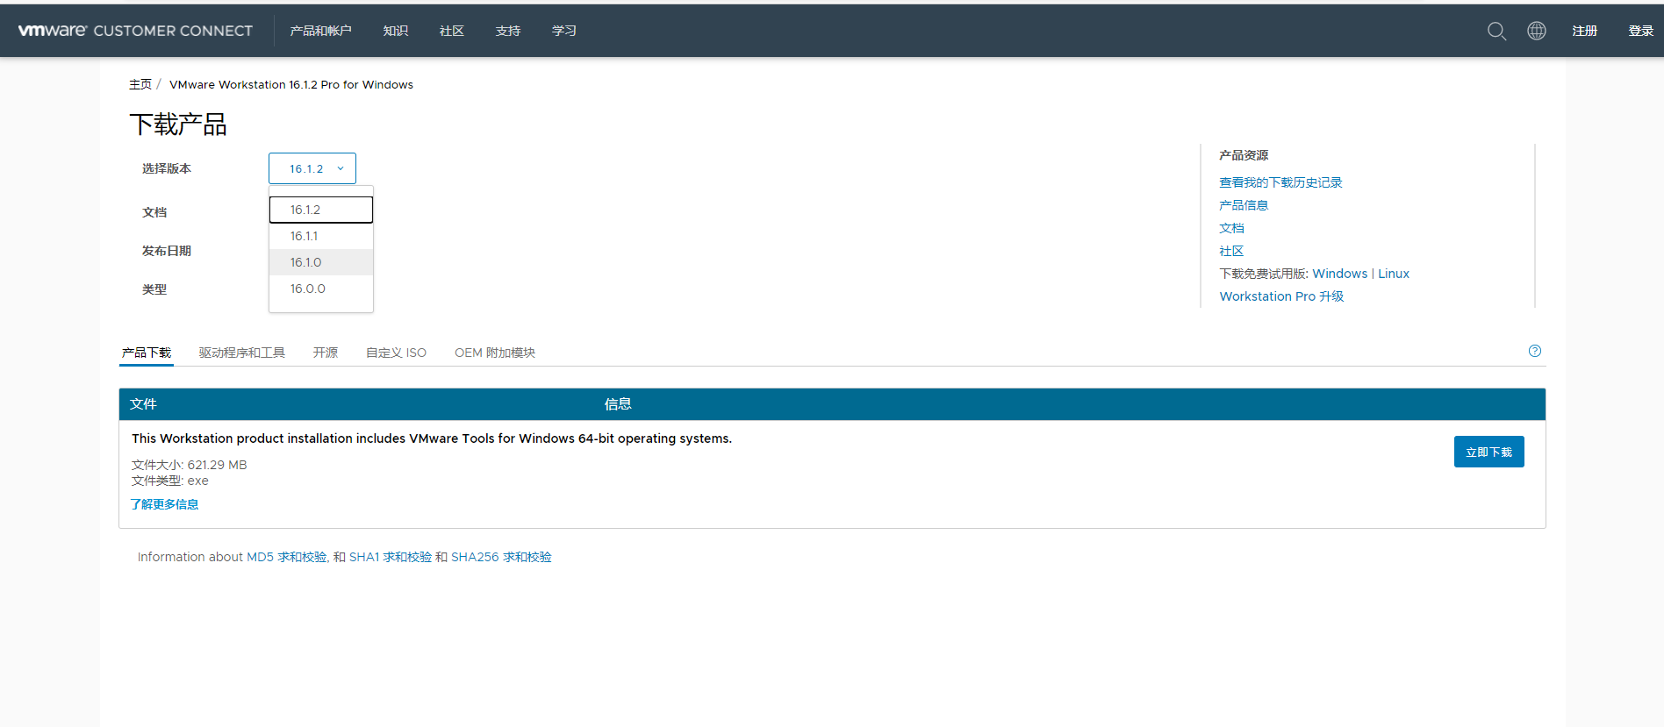The width and height of the screenshot is (1664, 727).
Task: Click the 立即下载 download button
Action: click(1489, 452)
